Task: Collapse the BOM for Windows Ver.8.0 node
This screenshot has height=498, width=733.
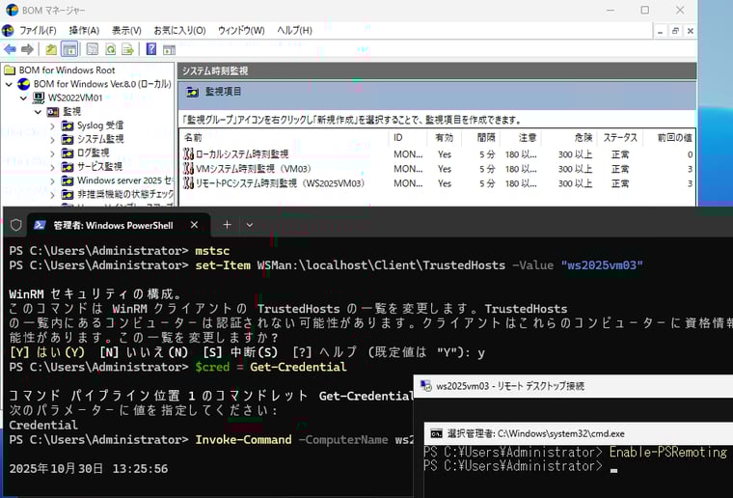Action: [9, 85]
